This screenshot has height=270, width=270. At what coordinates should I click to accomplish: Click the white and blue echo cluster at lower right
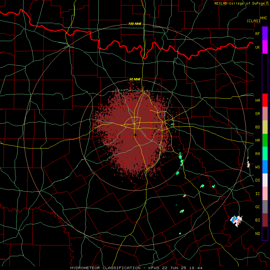click(236, 221)
